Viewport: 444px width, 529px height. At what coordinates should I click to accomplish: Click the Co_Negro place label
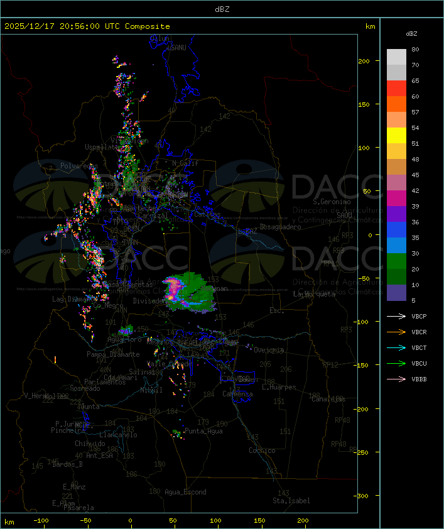pos(108,305)
